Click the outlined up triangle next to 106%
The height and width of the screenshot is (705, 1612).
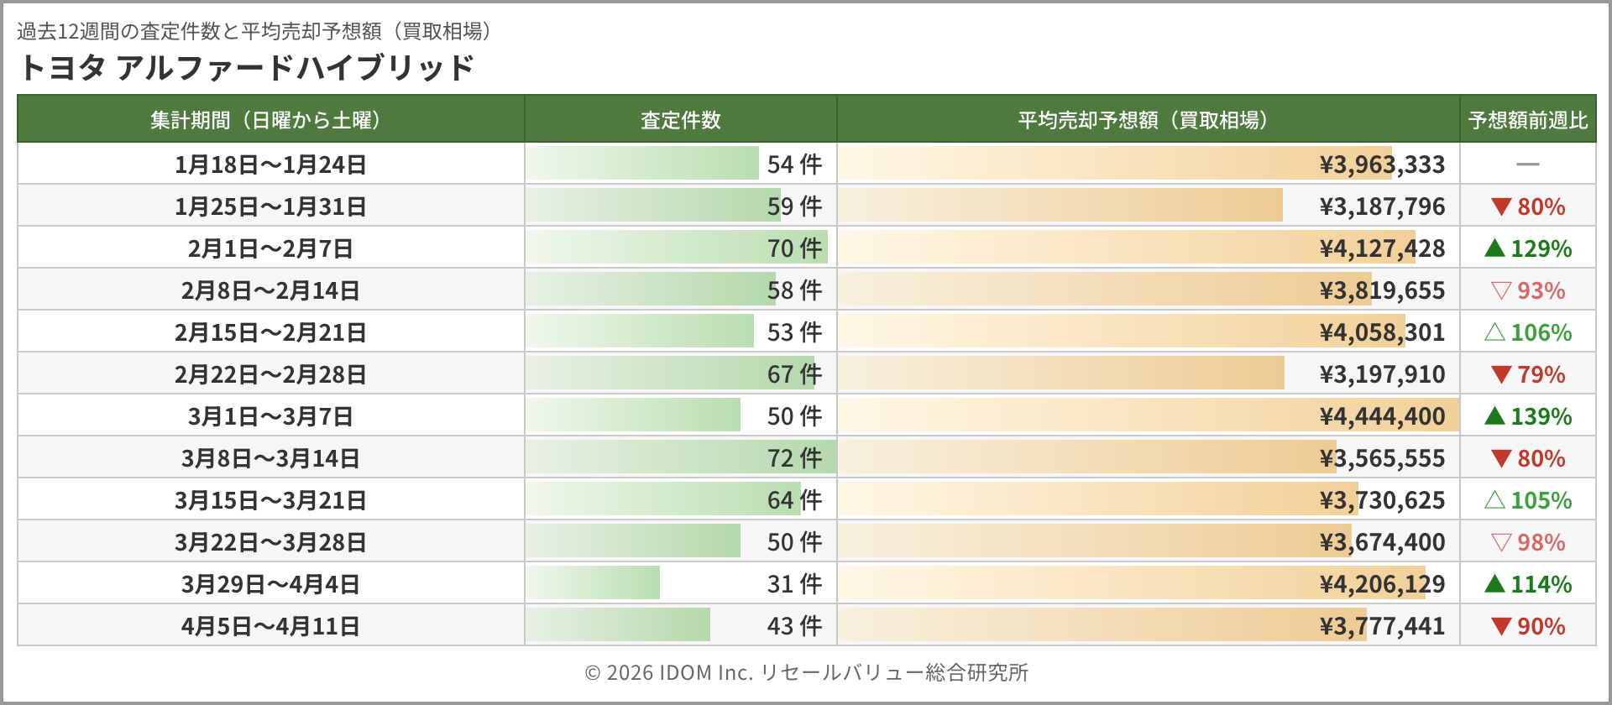(x=1494, y=332)
